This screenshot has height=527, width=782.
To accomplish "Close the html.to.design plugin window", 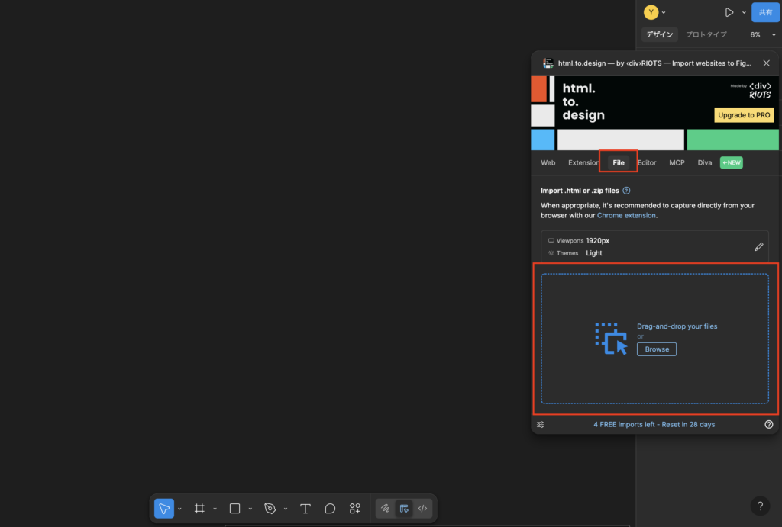I will click(767, 63).
